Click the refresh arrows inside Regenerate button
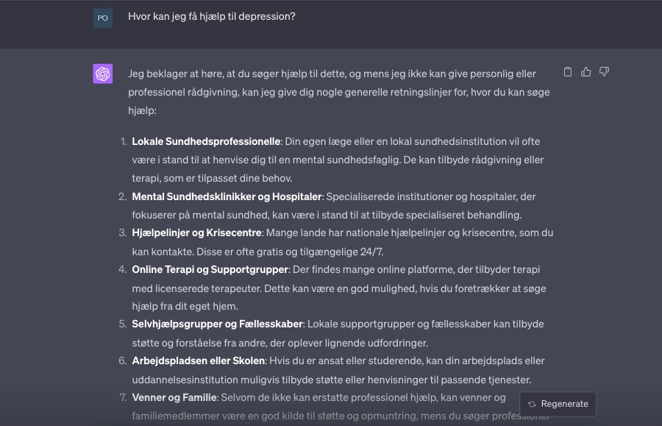 (x=531, y=404)
